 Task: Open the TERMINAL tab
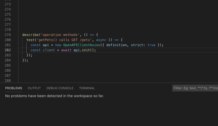tap(87, 88)
